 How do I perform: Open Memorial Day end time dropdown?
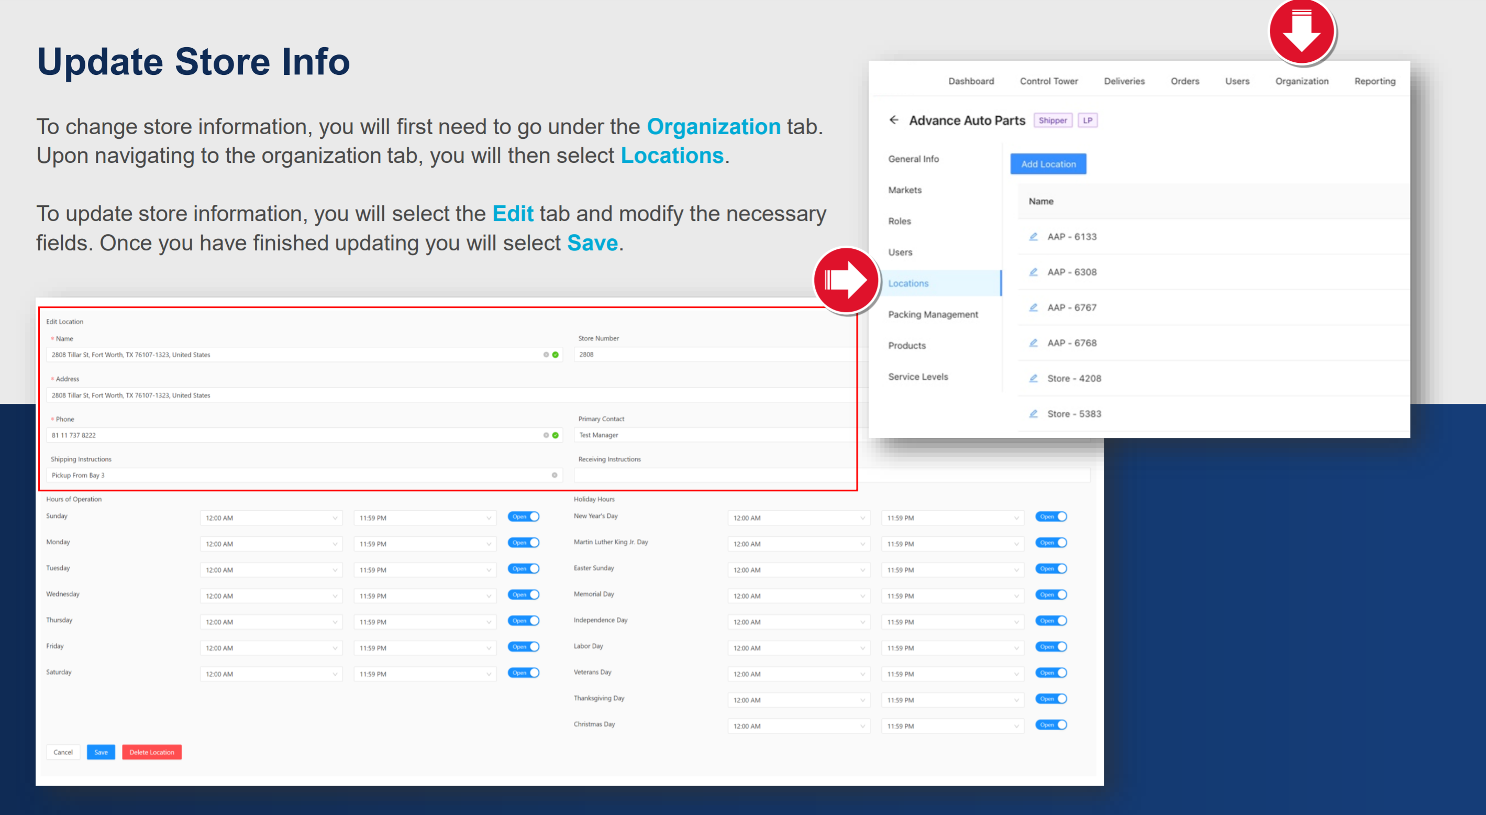[x=952, y=596]
